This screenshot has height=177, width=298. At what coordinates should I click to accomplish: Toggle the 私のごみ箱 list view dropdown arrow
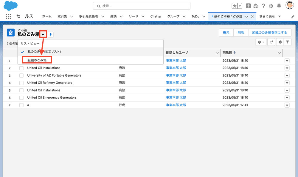43,34
